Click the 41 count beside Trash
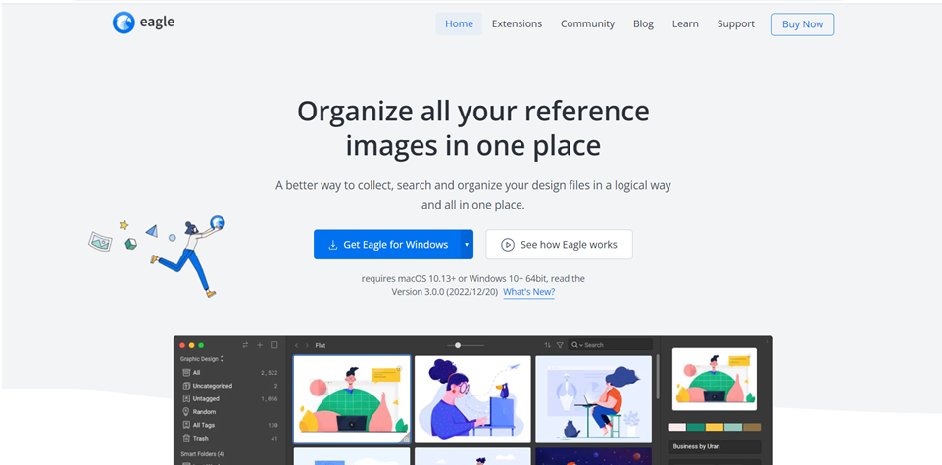This screenshot has width=942, height=465. pos(274,438)
